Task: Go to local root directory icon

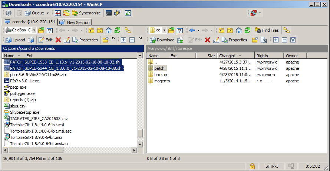Action: click(x=100, y=30)
